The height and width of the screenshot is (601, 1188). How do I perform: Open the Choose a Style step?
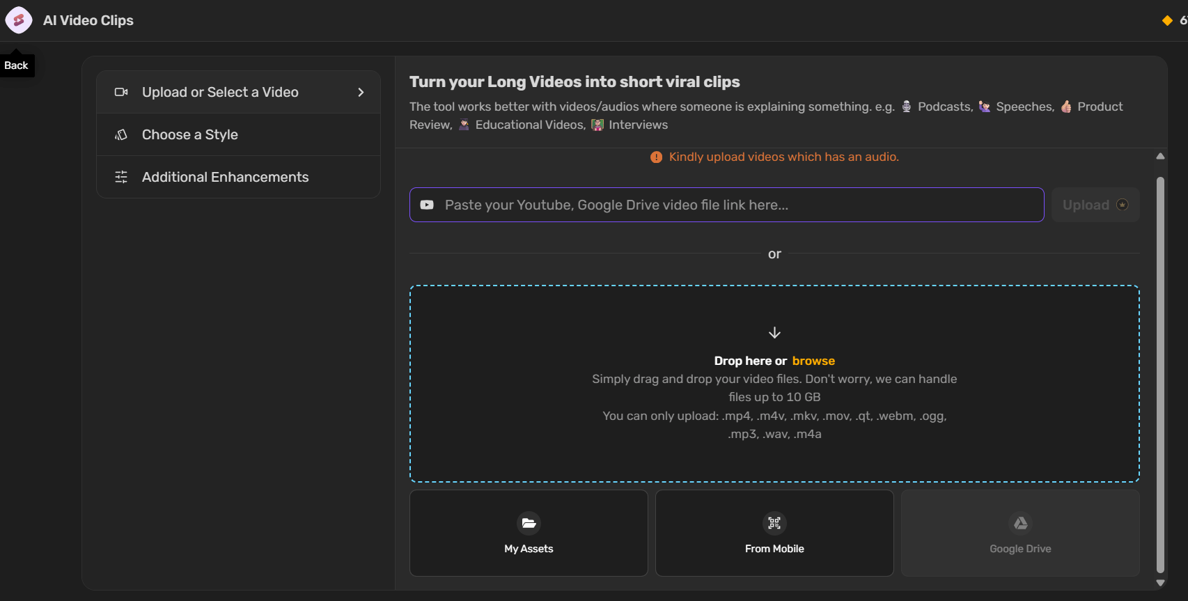coord(239,134)
